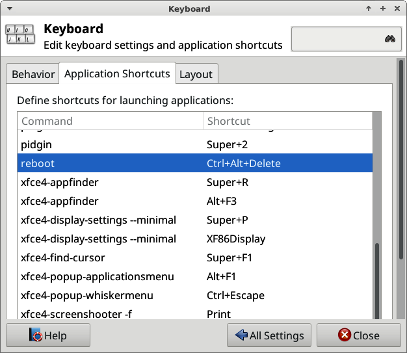Image resolution: width=407 pixels, height=353 pixels.
Task: Select xfce4-display-settings row with Super+P
Action: coord(194,220)
